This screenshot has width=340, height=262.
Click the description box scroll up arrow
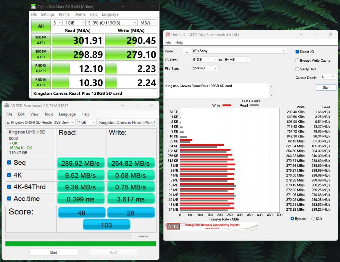click(x=272, y=86)
